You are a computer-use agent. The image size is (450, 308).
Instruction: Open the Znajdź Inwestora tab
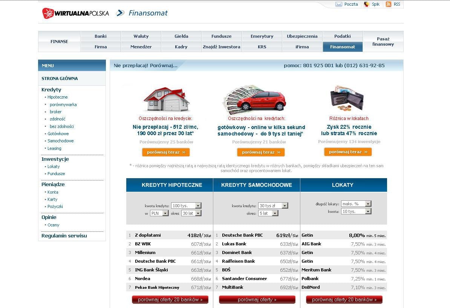tap(222, 47)
